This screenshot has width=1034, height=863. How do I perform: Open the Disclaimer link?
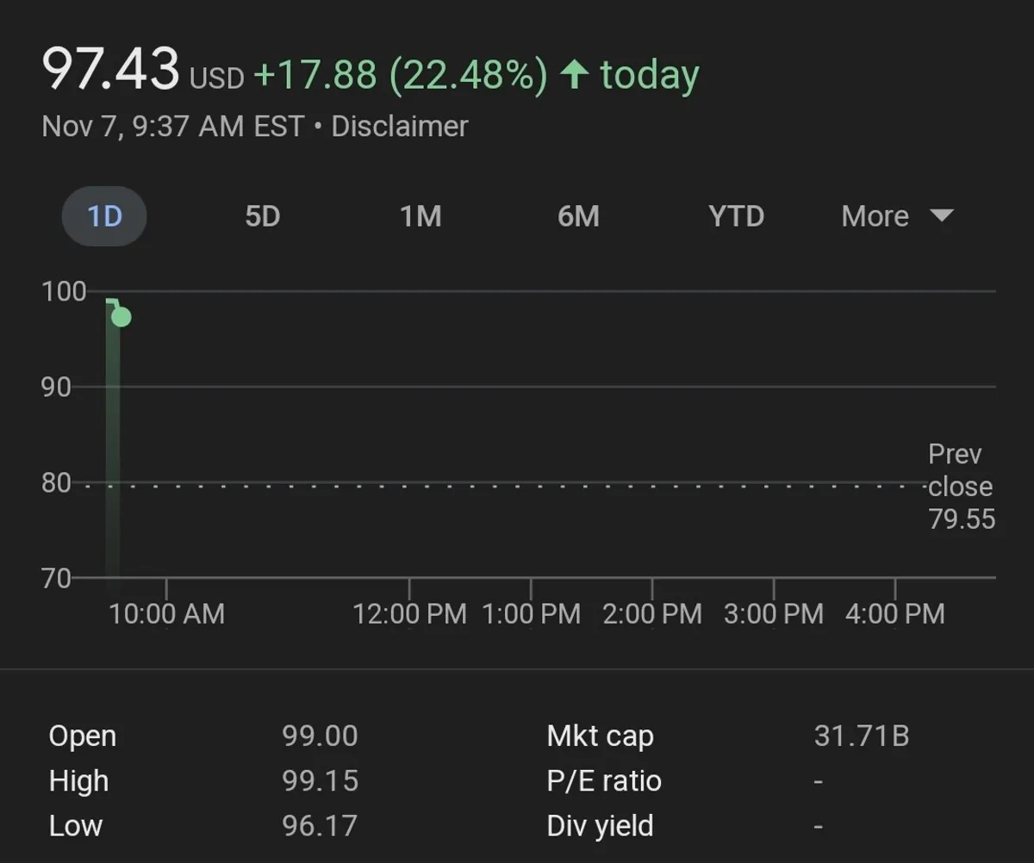399,127
